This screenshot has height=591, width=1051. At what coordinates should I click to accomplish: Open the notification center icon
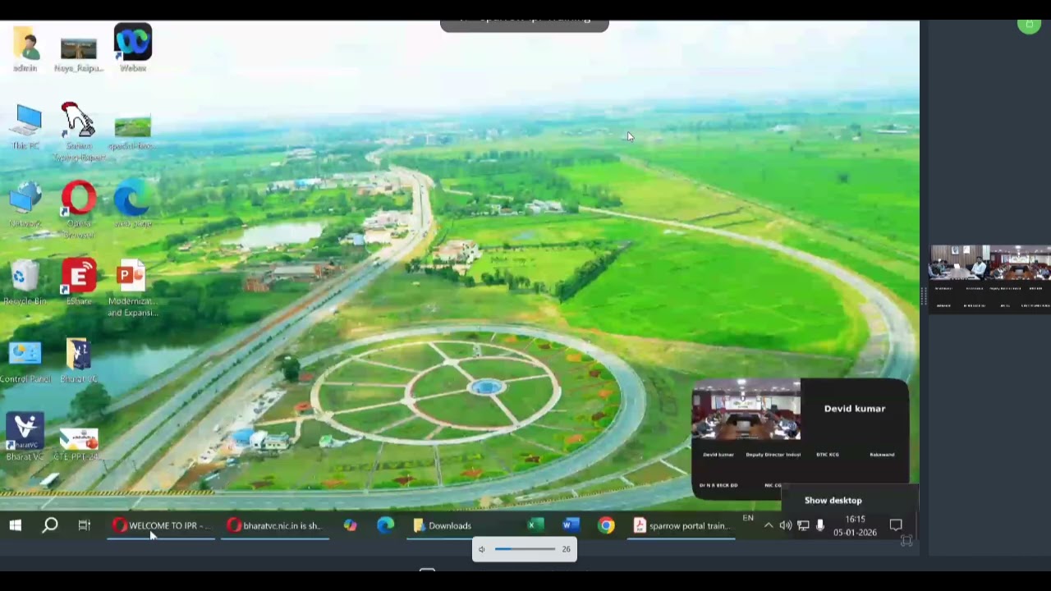click(896, 525)
